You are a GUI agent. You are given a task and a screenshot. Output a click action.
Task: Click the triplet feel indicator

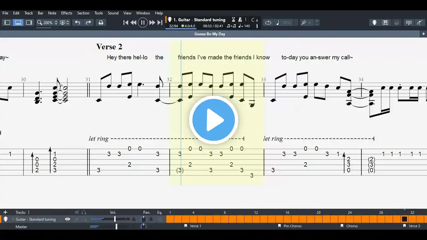[x=231, y=26]
